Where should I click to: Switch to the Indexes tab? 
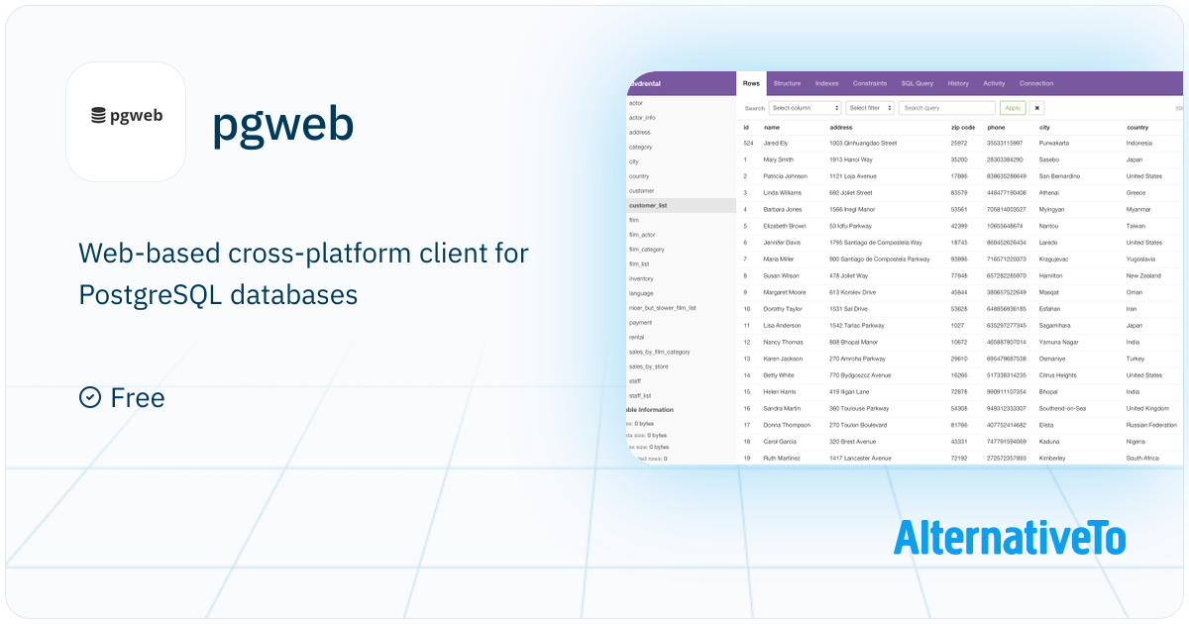[x=826, y=83]
